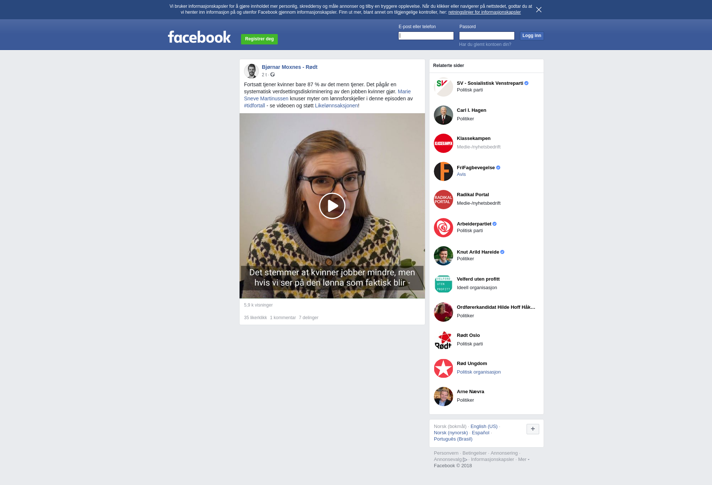Close the cookie notice banner
Screen dimensions: 712x485
[x=538, y=10]
